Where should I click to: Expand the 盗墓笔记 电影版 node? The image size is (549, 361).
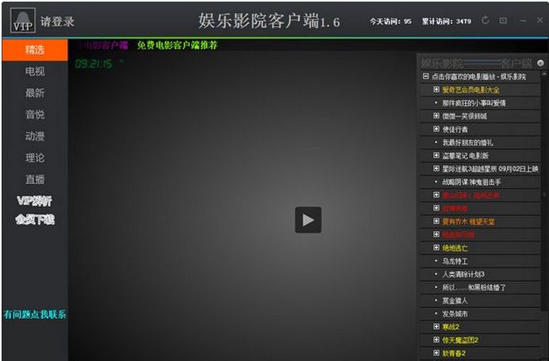click(x=436, y=156)
